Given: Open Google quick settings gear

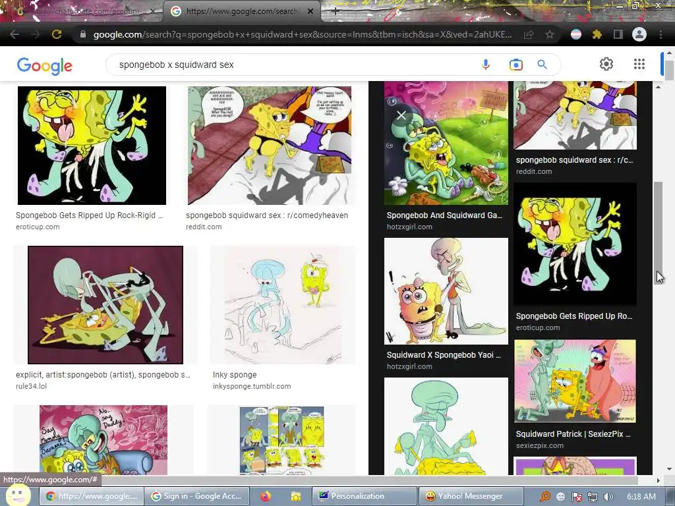Looking at the screenshot, I should coord(606,64).
